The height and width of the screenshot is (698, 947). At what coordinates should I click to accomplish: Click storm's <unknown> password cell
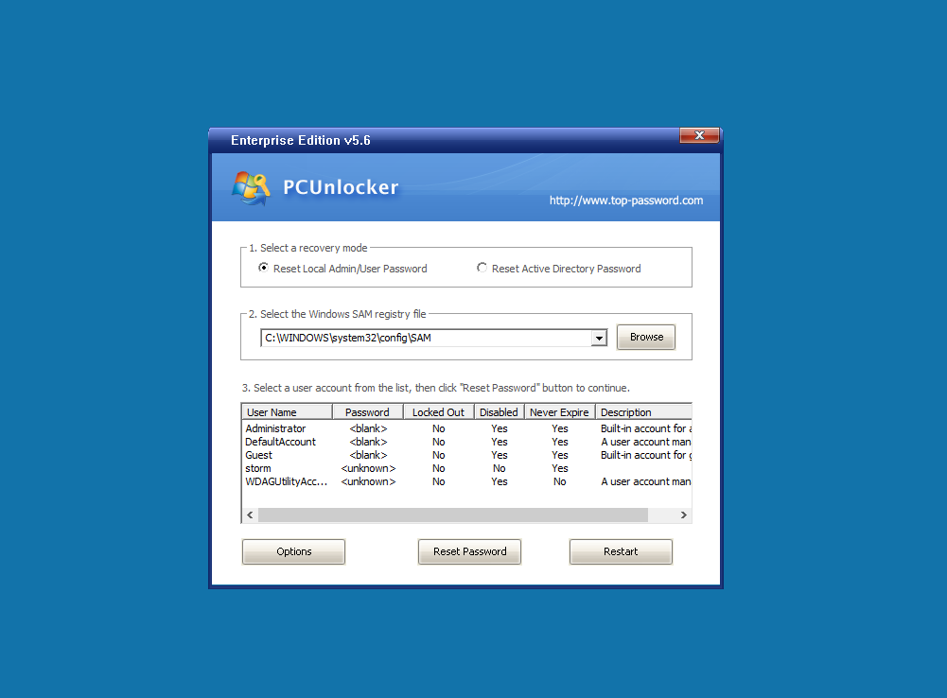pos(368,468)
